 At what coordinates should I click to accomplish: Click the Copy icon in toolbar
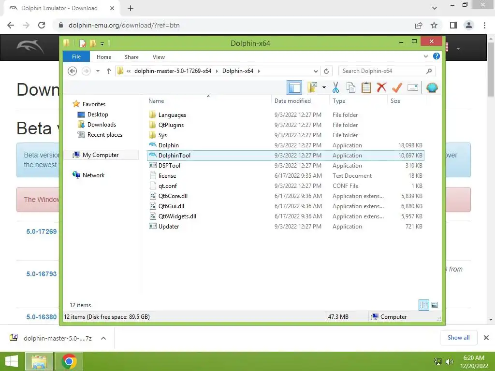click(x=351, y=88)
